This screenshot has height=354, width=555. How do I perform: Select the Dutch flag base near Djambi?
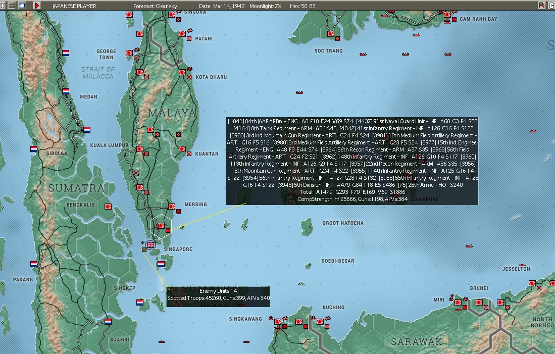(x=108, y=322)
